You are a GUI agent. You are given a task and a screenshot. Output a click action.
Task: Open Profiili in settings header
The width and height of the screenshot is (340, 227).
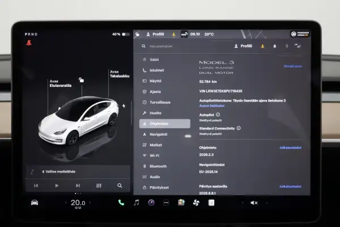tap(243, 46)
